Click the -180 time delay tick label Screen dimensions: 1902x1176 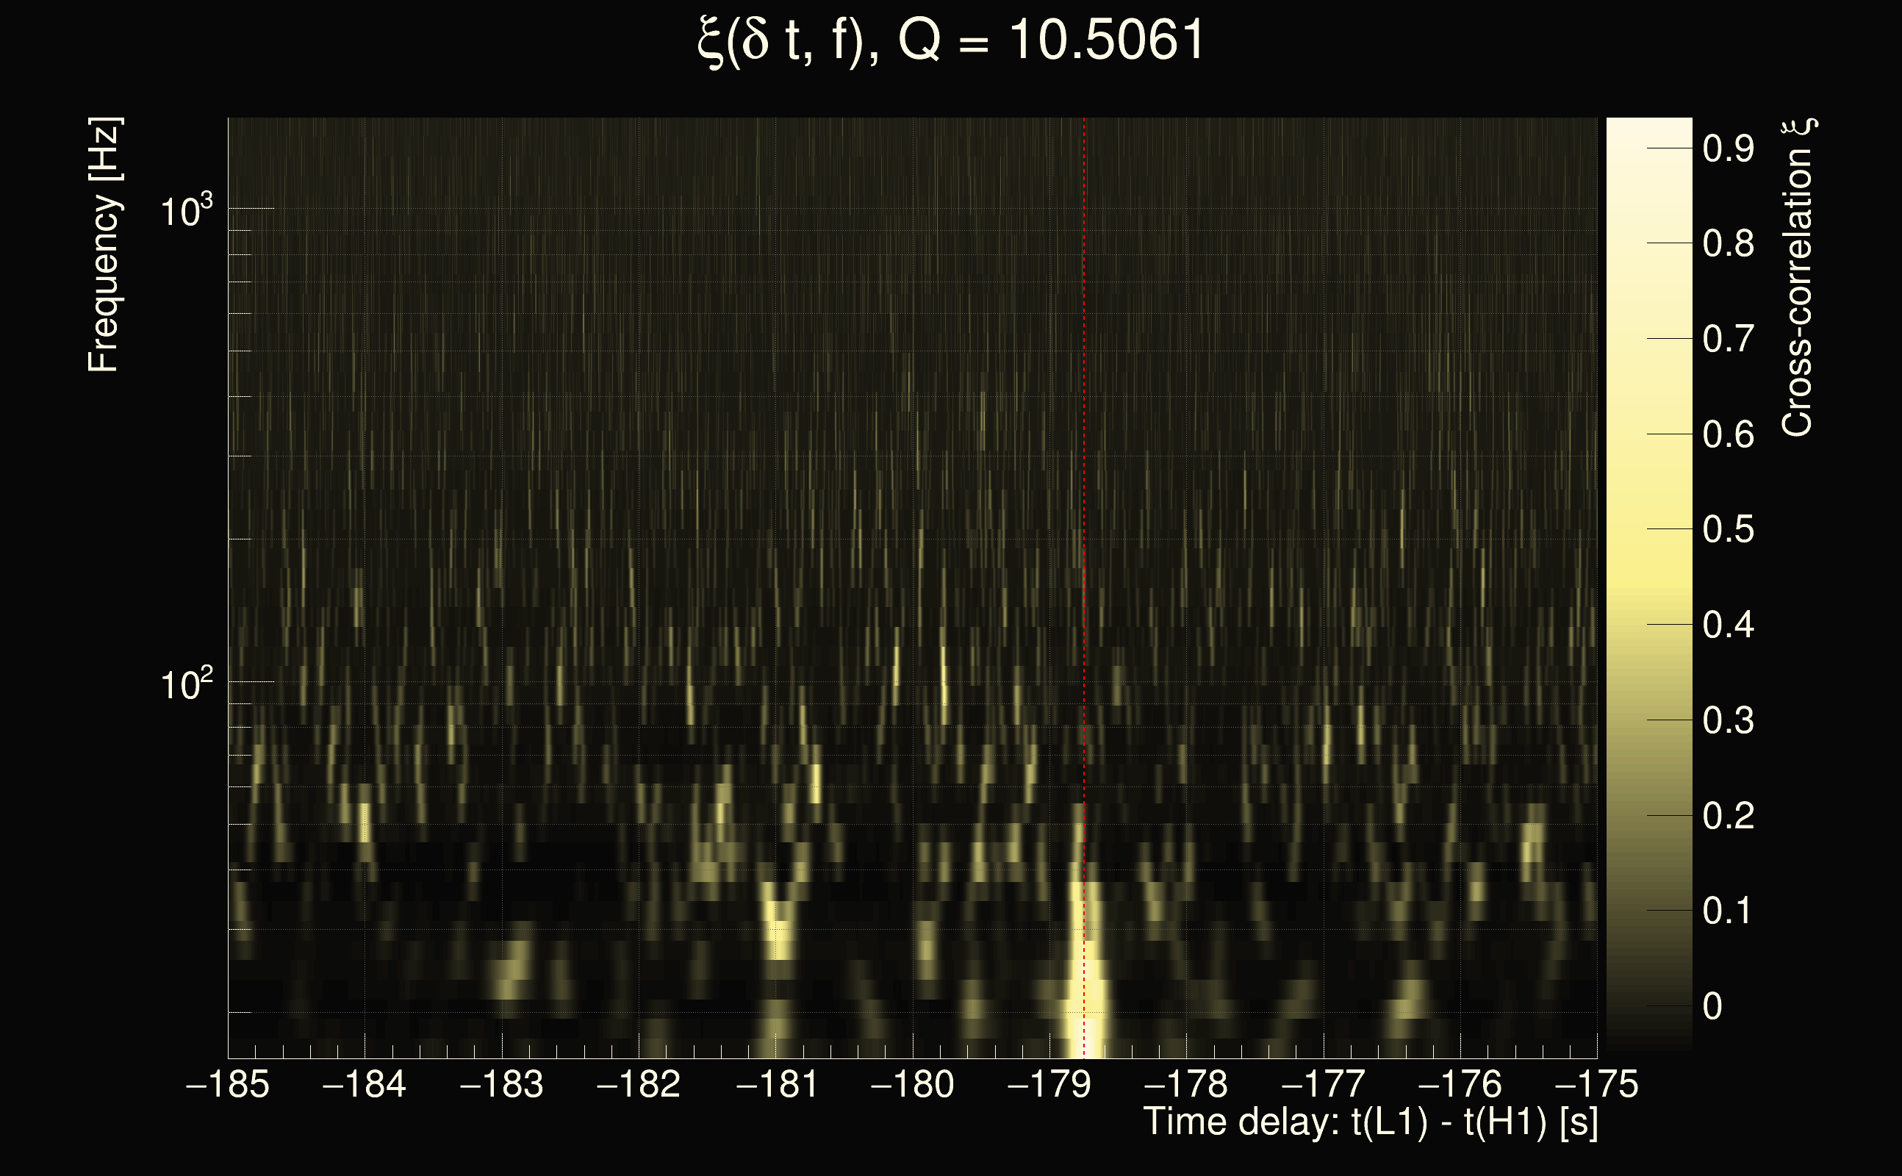[912, 1084]
